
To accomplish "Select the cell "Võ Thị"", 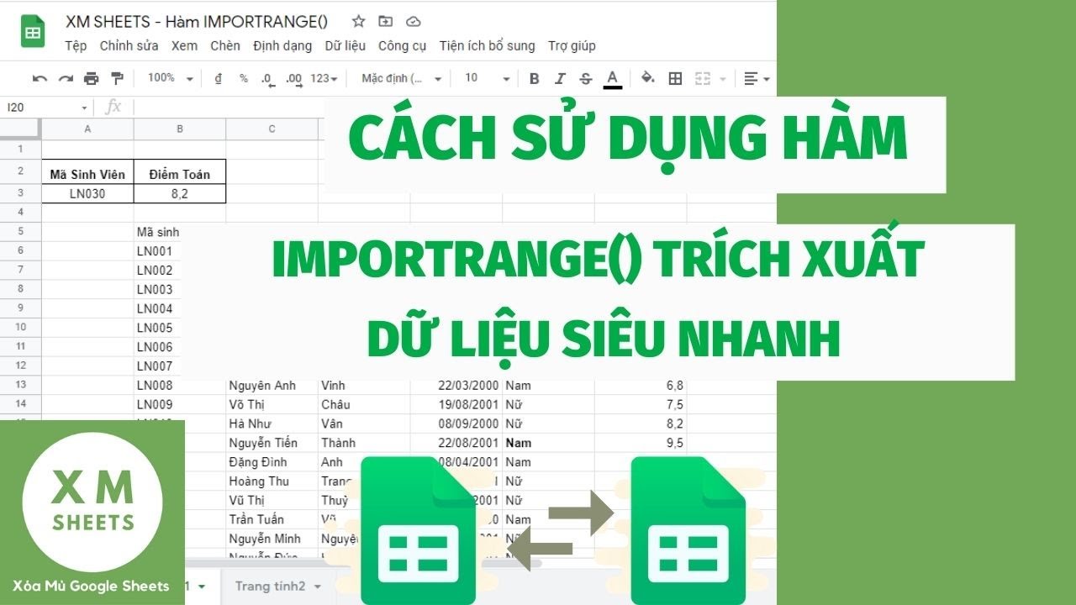I will click(272, 404).
